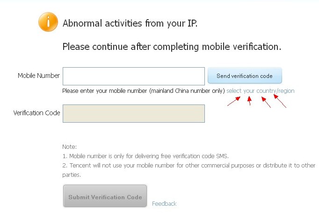The width and height of the screenshot is (319, 216).
Task: Click the second note mentioning Tencent
Action: click(188, 165)
